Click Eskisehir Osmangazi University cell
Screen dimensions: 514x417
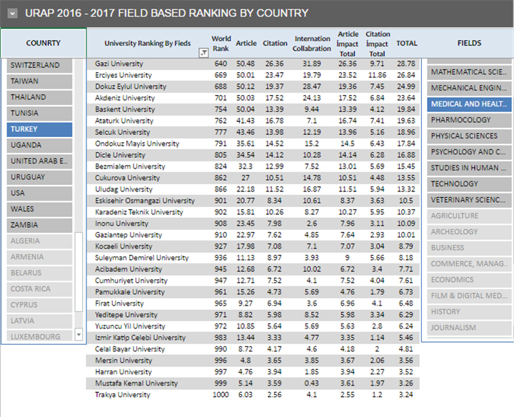tap(144, 201)
